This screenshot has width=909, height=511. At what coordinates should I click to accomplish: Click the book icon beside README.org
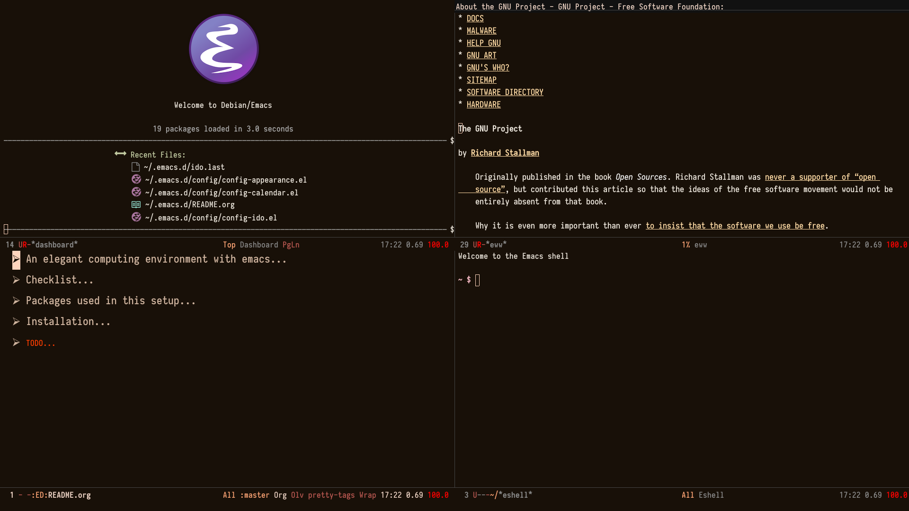[136, 205]
